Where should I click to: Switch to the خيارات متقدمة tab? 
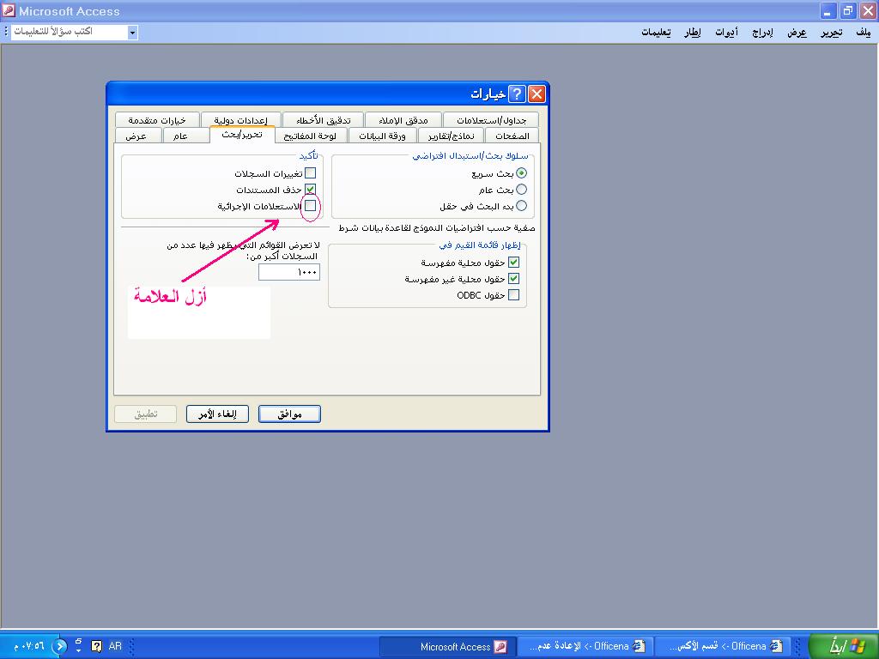[x=157, y=120]
